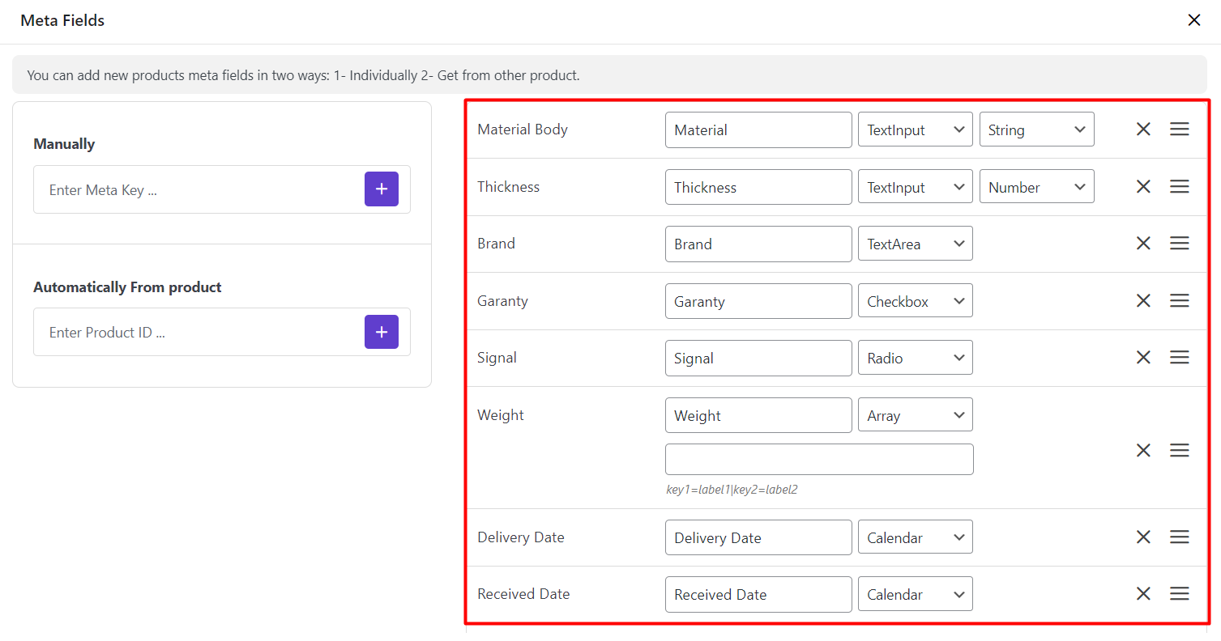Open the TextInput dropdown for Material Body

pyautogui.click(x=915, y=129)
